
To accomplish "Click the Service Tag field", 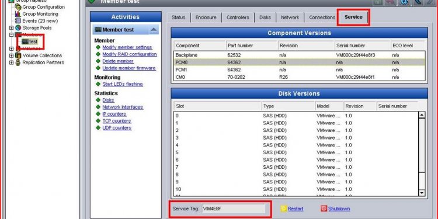I will pyautogui.click(x=234, y=208).
